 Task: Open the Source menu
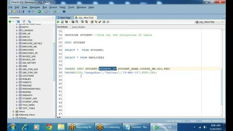53,7
